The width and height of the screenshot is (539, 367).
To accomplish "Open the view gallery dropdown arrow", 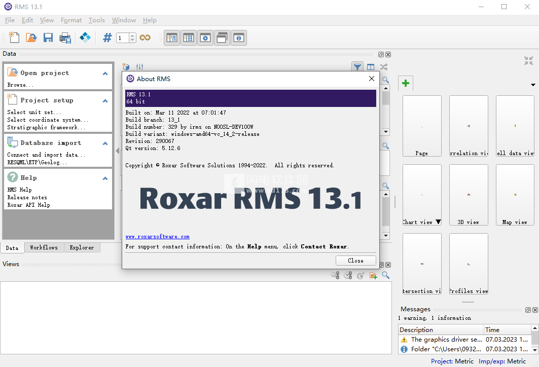I will (533, 85).
